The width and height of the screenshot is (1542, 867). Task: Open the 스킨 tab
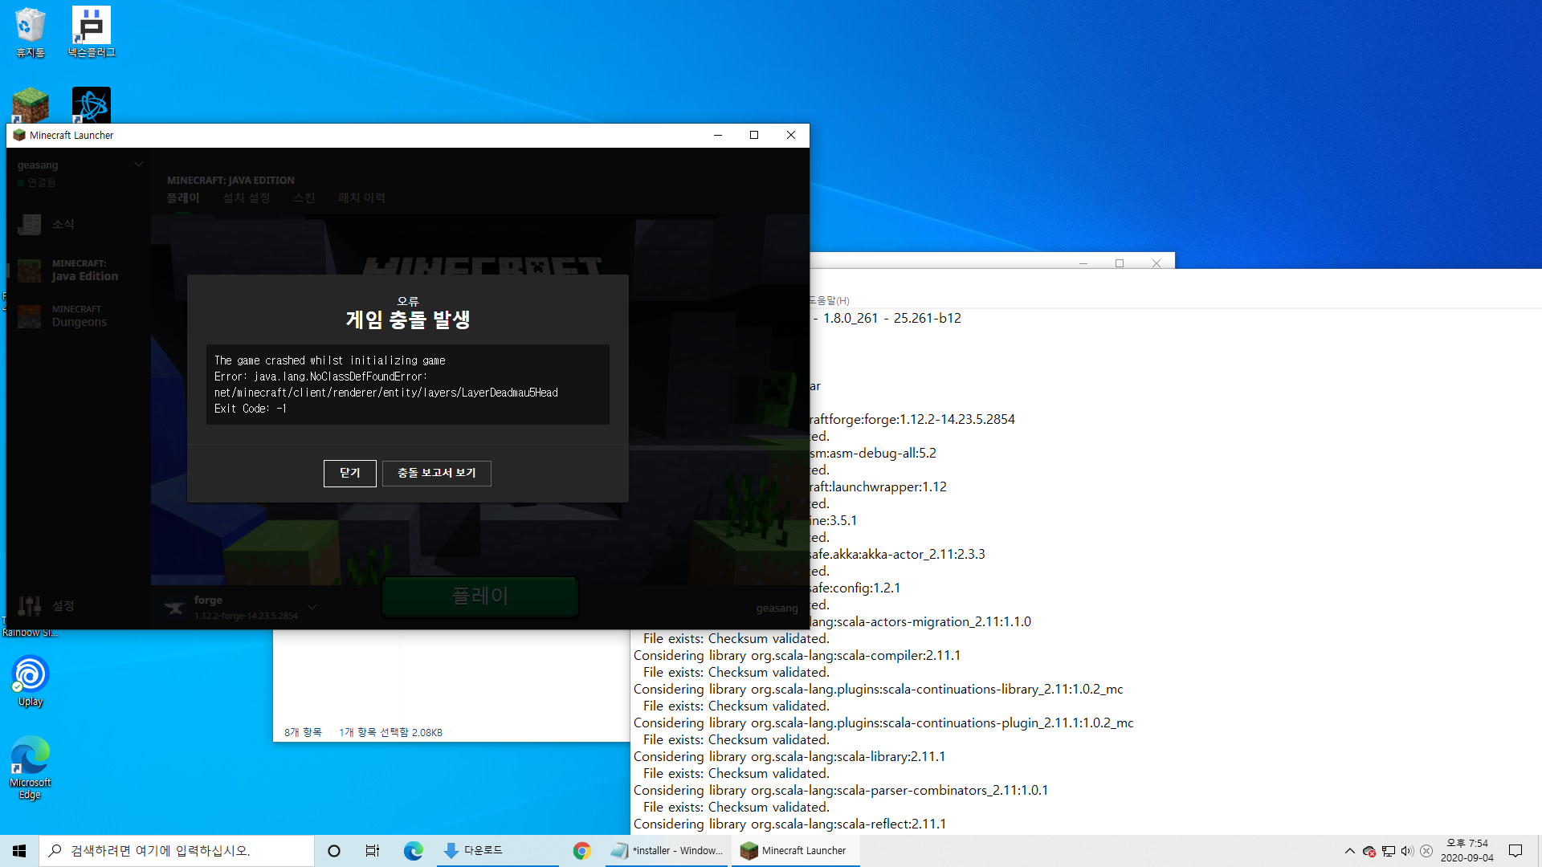click(x=304, y=197)
